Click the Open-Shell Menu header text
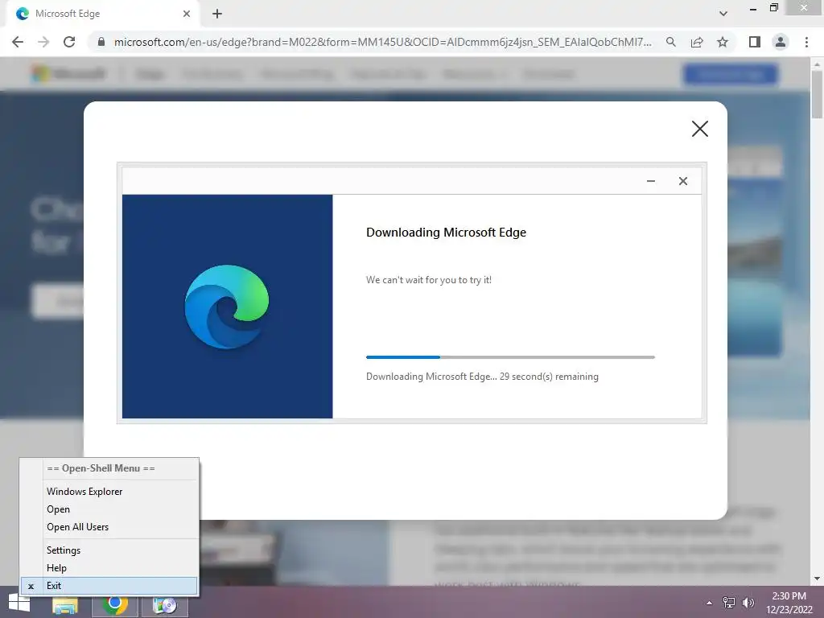 click(101, 468)
